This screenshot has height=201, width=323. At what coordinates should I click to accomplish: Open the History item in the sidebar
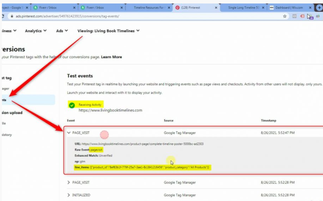point(7,135)
